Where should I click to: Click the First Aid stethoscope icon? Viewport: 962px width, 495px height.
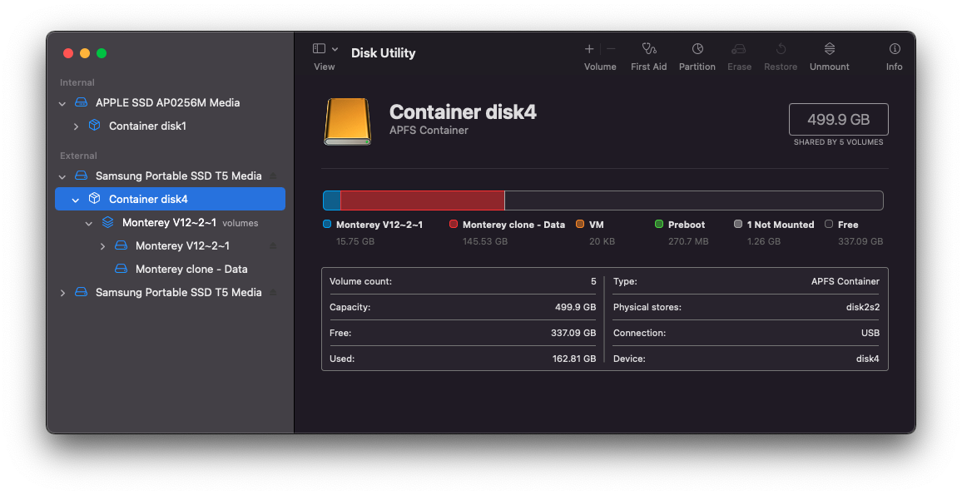click(649, 49)
